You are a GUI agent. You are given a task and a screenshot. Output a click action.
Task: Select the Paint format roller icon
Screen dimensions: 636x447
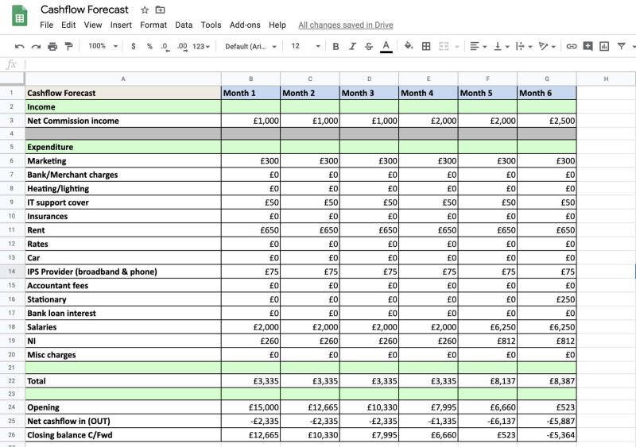tap(69, 47)
